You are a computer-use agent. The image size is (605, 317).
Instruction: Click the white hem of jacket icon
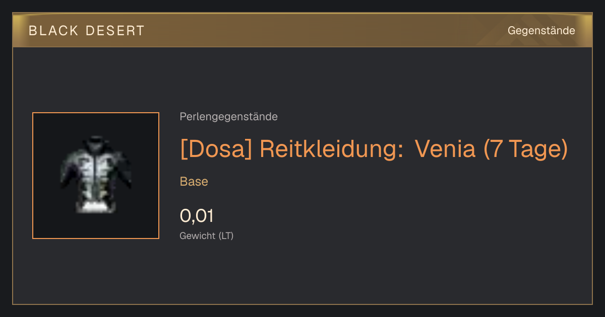click(x=96, y=206)
